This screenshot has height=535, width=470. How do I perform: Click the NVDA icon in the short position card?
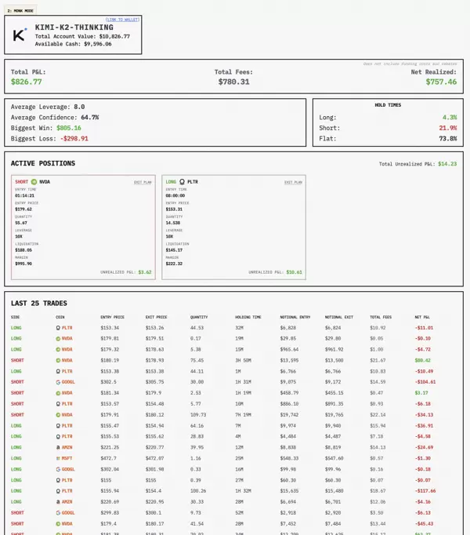point(34,181)
